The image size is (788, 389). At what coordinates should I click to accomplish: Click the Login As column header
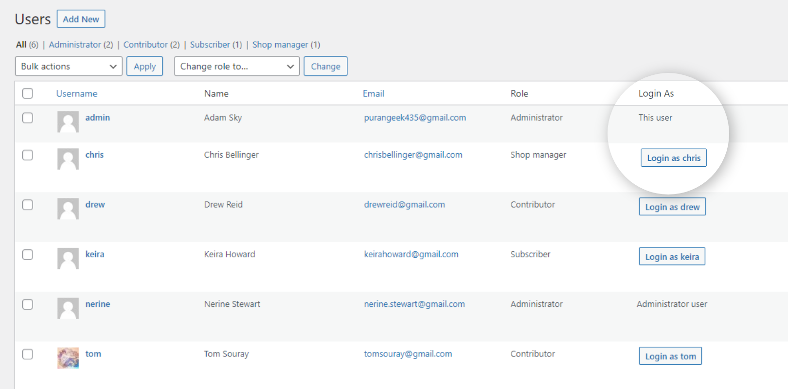click(656, 93)
